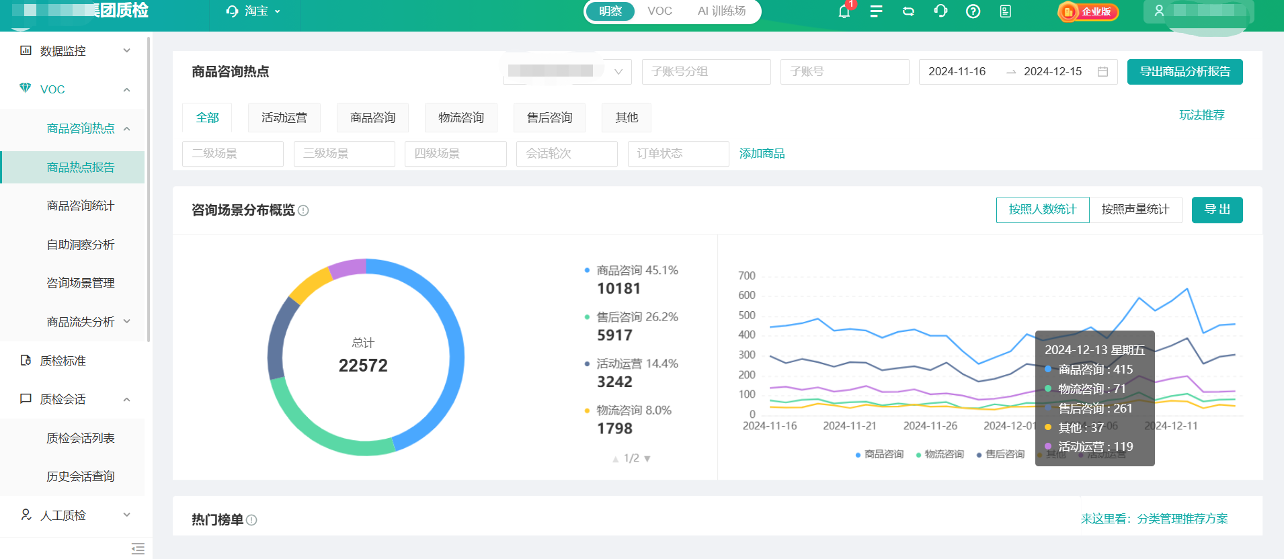Open the 订单状态 dropdown

(678, 154)
